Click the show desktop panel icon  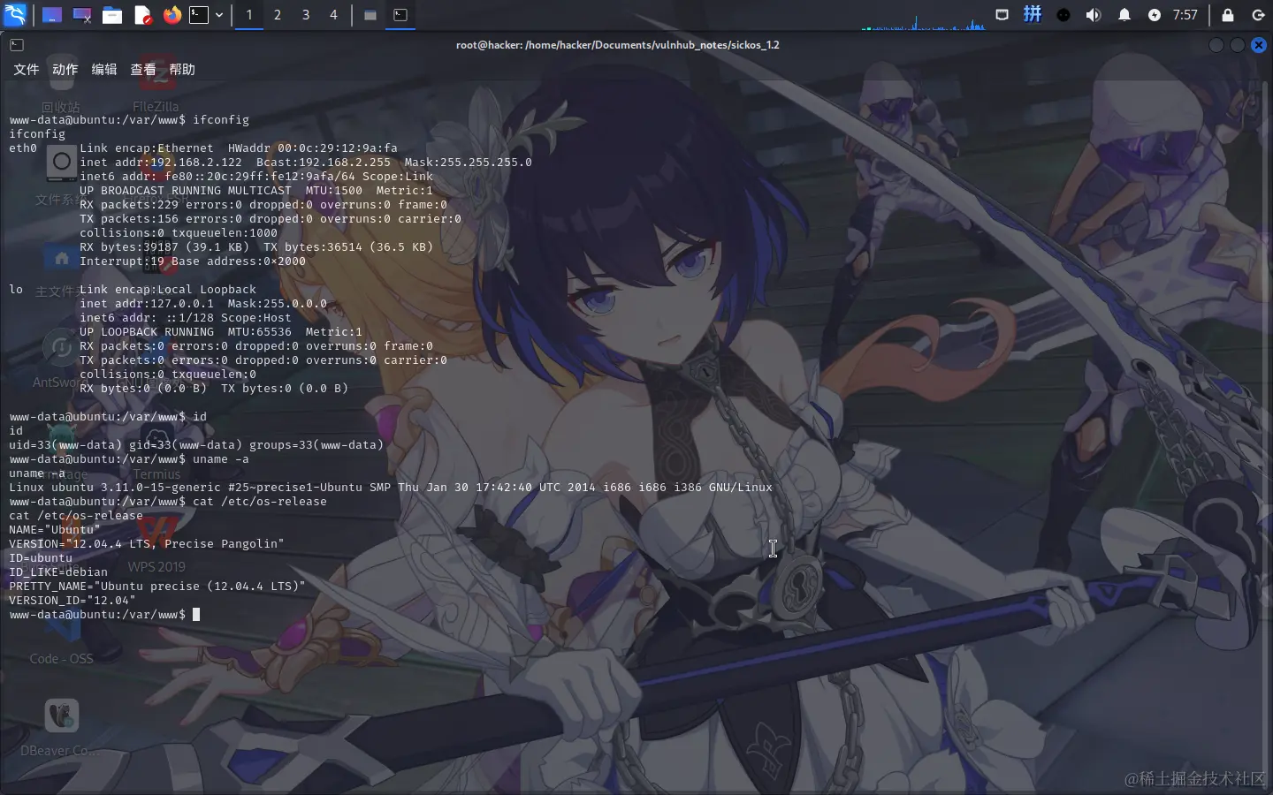(52, 15)
